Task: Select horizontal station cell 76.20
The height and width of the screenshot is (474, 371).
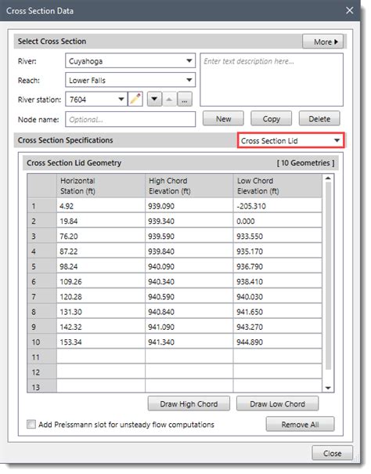Action: pos(101,236)
